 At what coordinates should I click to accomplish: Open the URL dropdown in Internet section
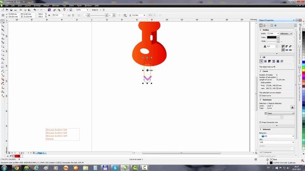pyautogui.click(x=293, y=142)
